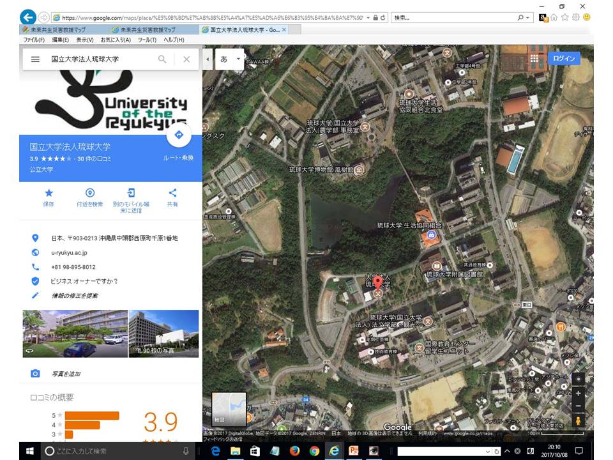
Task: Open the Google Maps hamburger menu
Action: pos(35,59)
